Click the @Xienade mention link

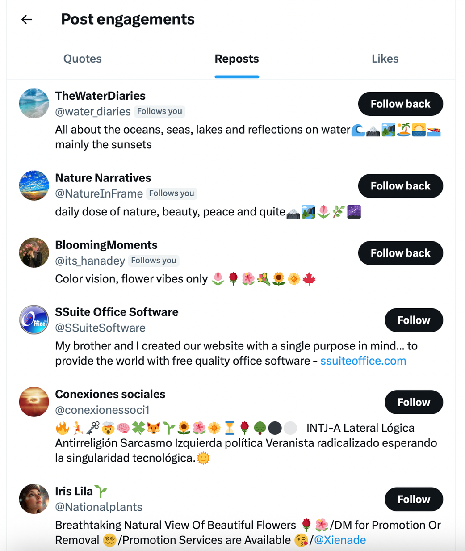pos(340,540)
